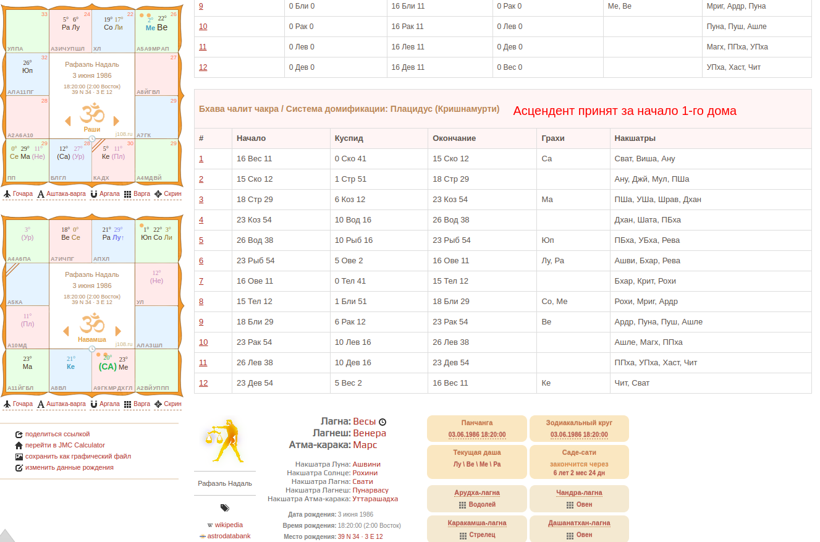The image size is (820, 542).
Task: Open the Каракамша-лагна Стрелец button
Action: pyautogui.click(x=477, y=528)
